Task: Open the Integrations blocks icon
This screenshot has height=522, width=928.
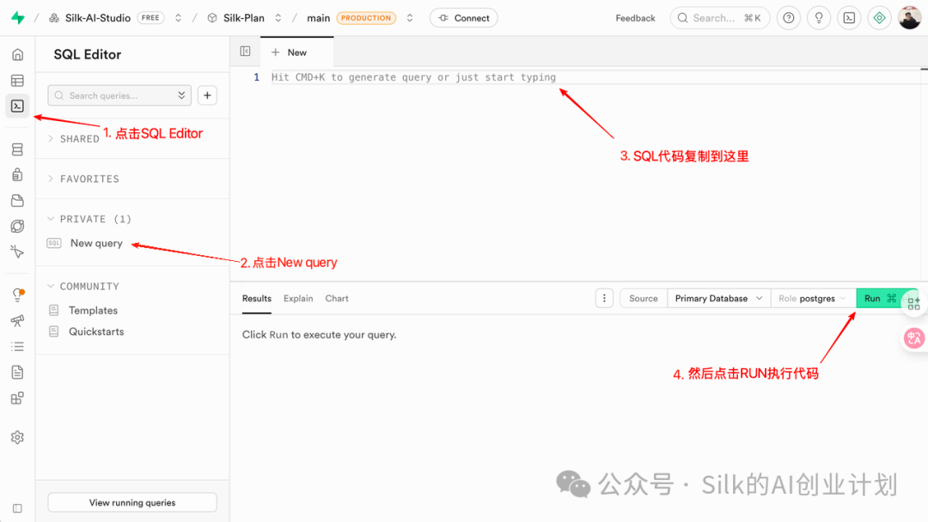Action: 18,398
